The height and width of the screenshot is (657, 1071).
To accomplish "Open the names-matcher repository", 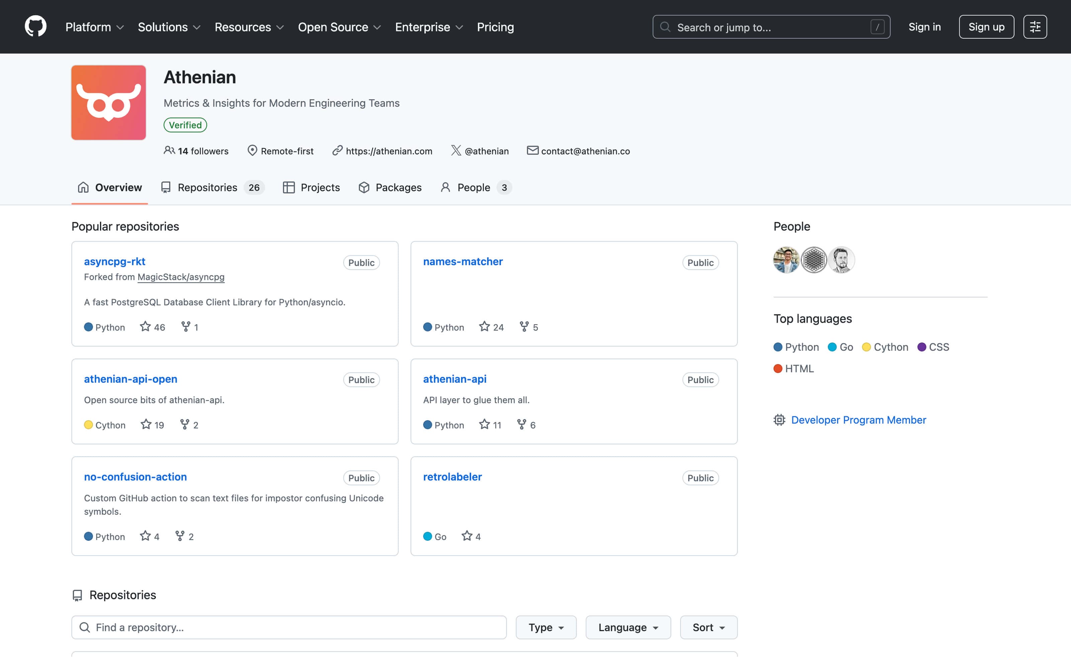I will 463,261.
